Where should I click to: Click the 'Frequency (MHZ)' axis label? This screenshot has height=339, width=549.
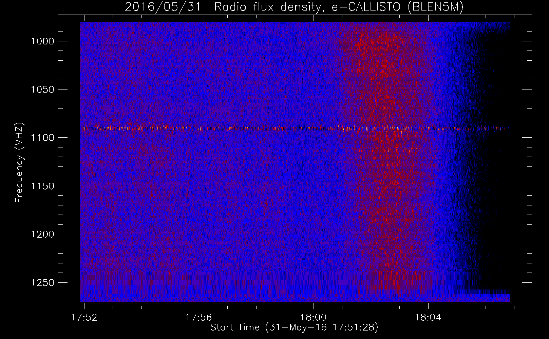[19, 162]
